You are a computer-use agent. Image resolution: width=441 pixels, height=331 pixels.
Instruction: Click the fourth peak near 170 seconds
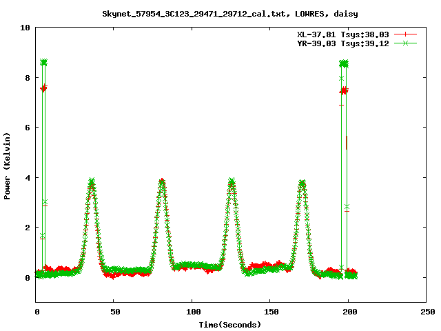(x=302, y=183)
